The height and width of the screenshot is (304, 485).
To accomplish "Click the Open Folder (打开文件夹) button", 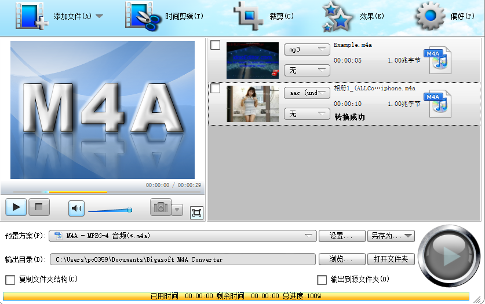I will (391, 259).
